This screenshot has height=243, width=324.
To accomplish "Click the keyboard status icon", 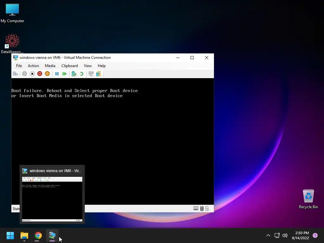I will 196,209.
